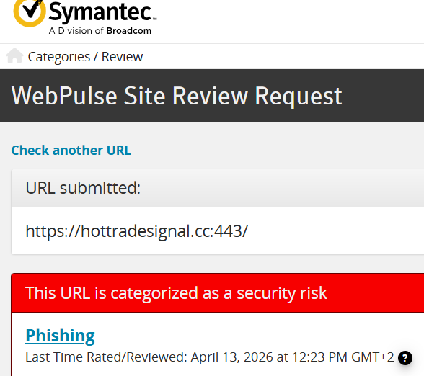Click the April 13, 2026 date

[232, 357]
